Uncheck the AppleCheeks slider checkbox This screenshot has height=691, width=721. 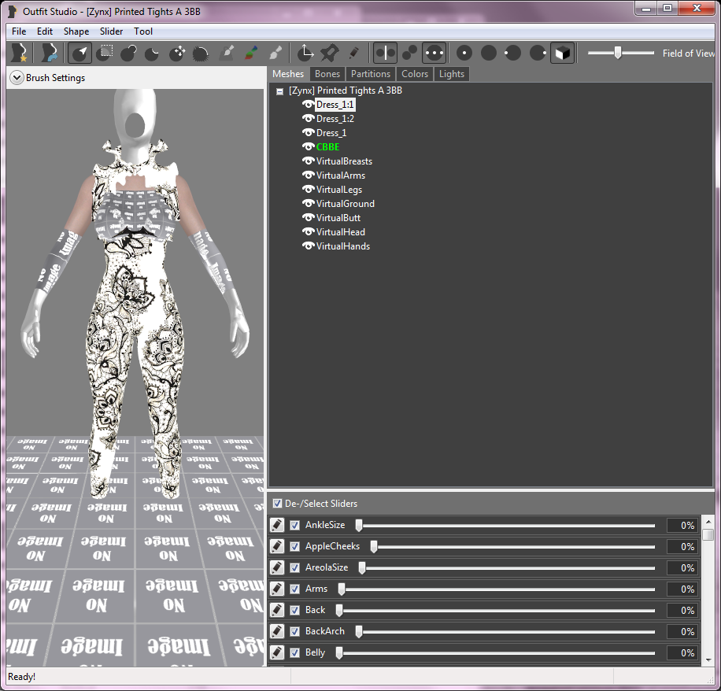pos(294,546)
